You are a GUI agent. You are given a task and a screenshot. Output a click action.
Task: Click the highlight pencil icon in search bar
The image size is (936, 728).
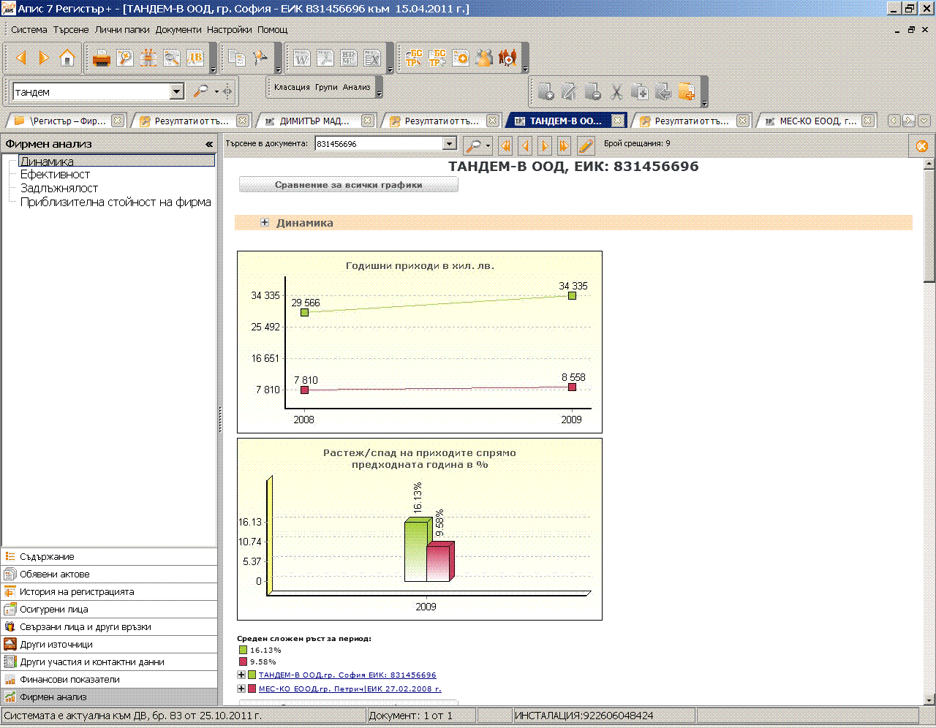[x=586, y=145]
